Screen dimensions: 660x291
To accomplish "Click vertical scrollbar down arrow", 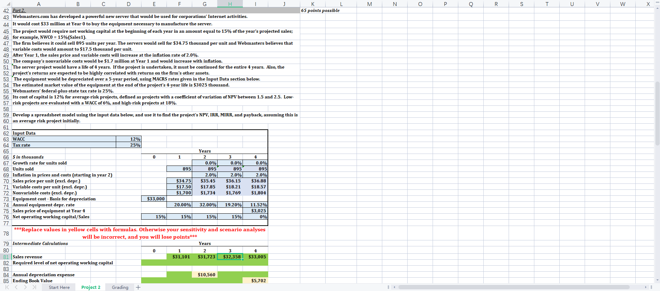I will (x=657, y=280).
